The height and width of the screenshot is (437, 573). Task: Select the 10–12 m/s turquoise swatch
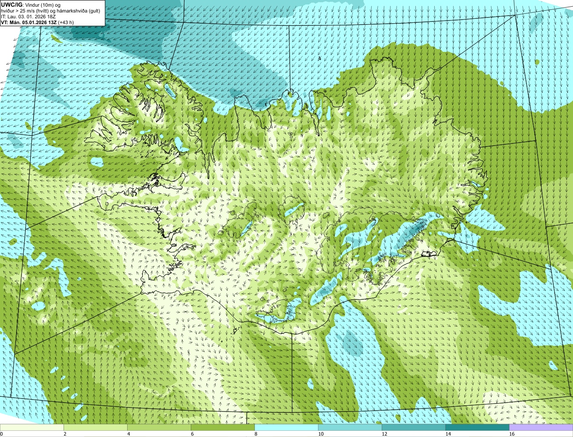pos(350,427)
